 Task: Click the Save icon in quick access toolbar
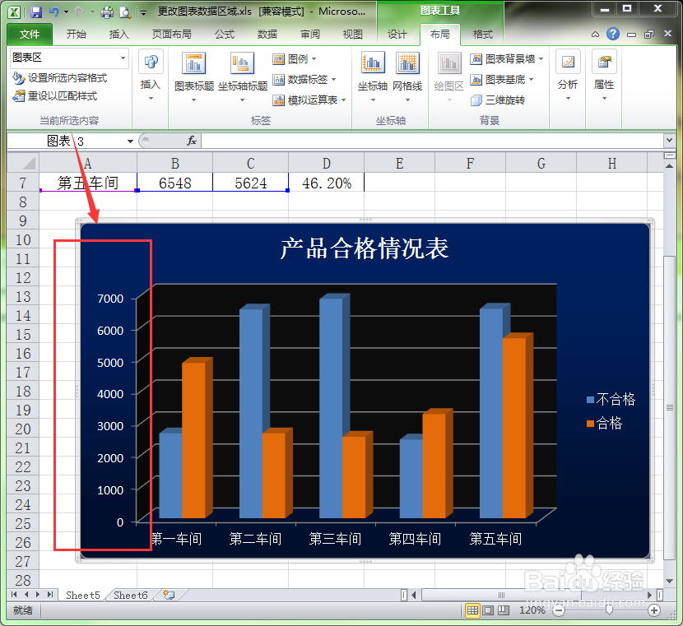36,12
